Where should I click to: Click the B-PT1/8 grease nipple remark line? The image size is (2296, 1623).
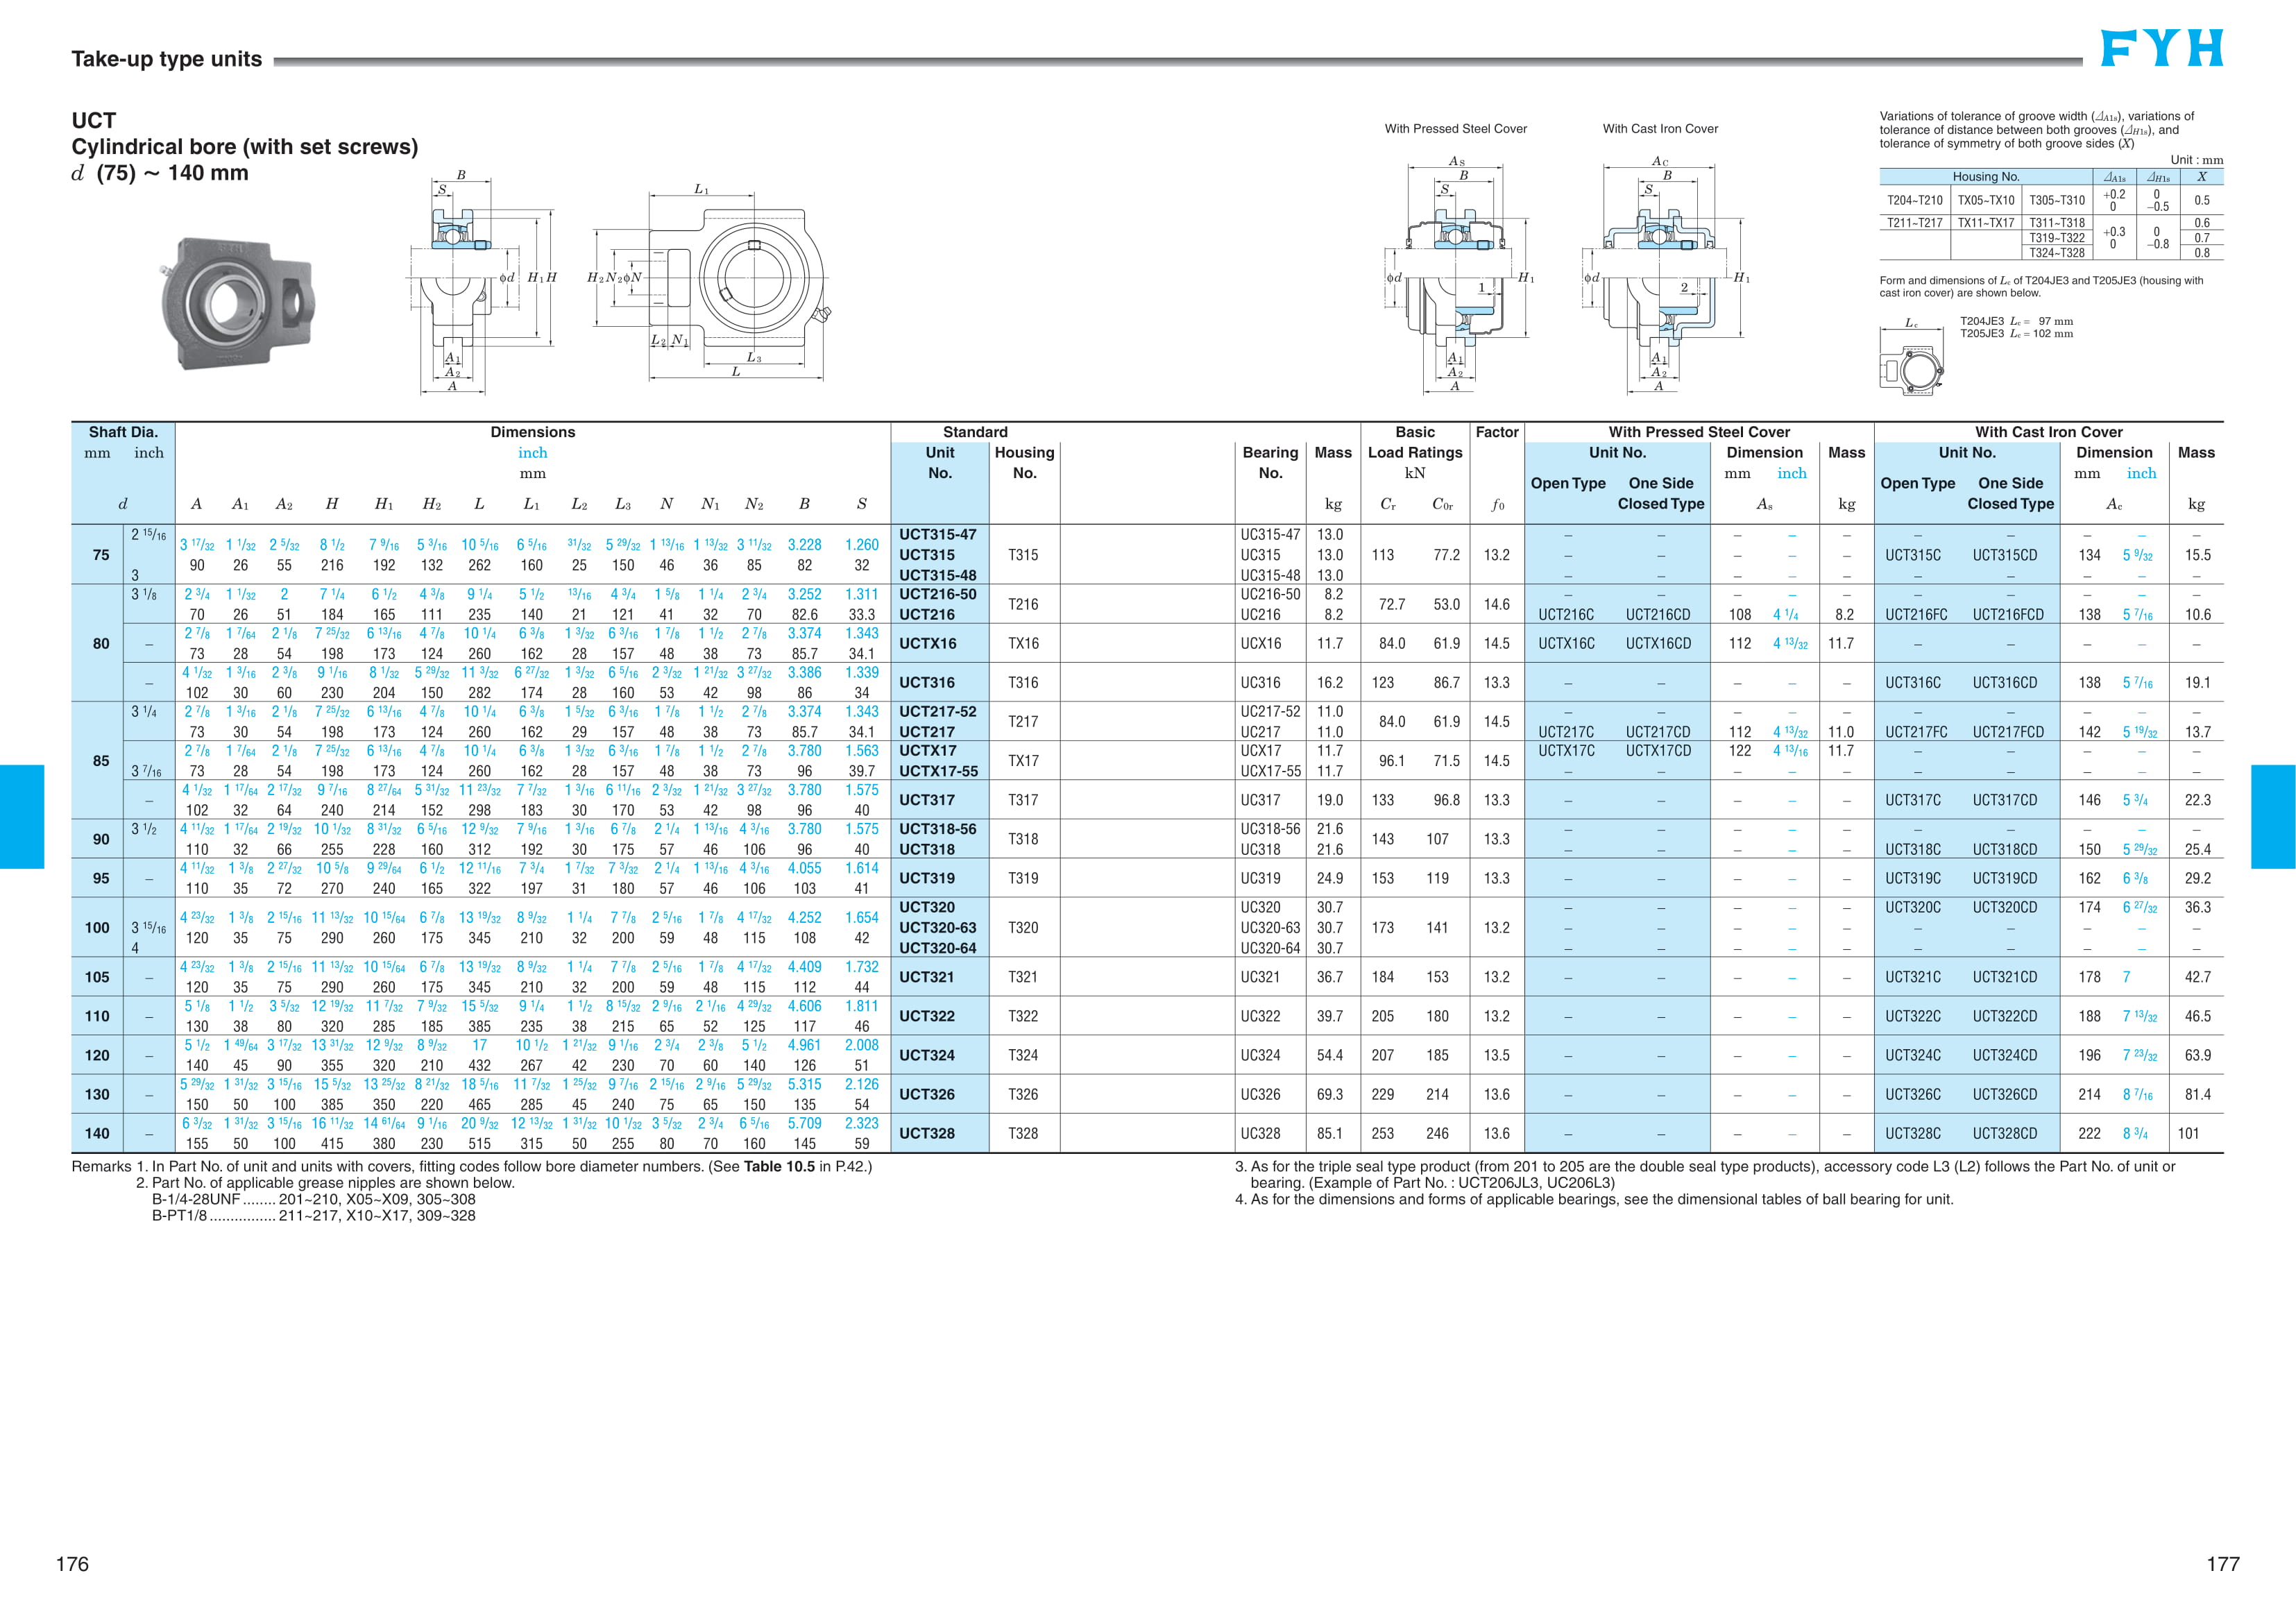[314, 1216]
